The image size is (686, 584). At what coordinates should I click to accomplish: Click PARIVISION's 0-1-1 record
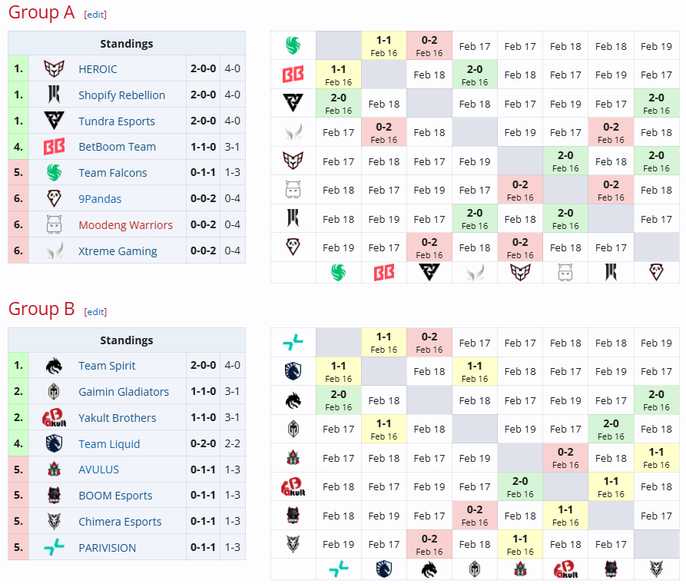pos(203,547)
